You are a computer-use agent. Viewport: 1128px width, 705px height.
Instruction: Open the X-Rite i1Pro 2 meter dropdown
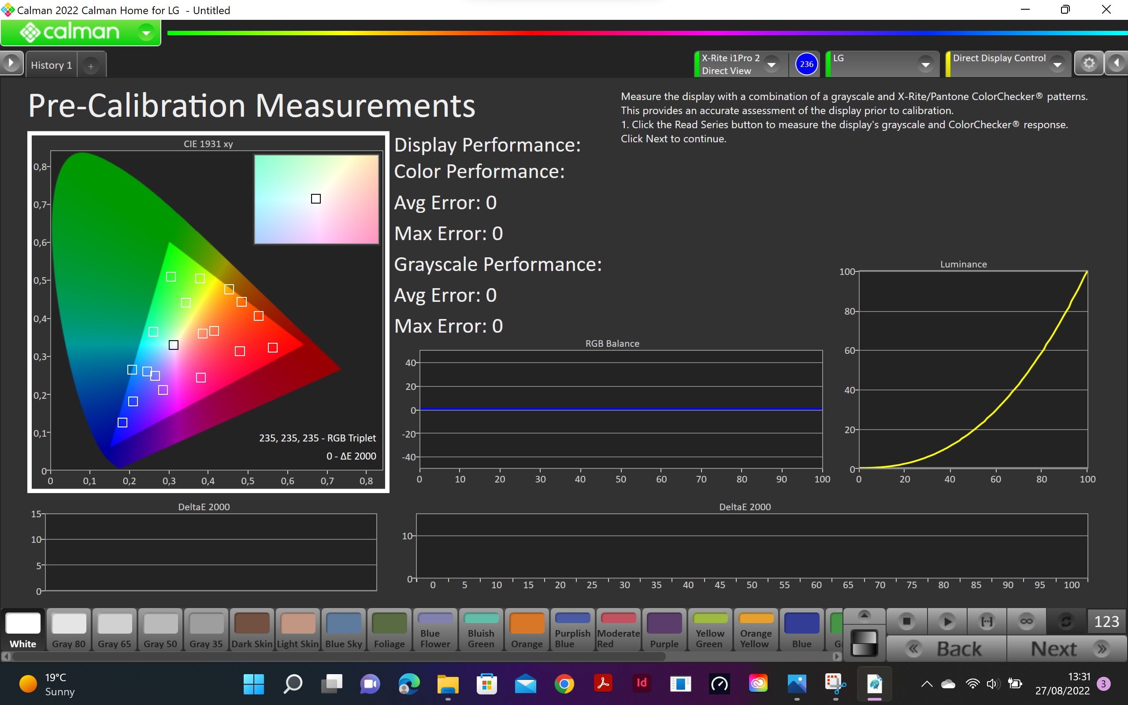(x=772, y=64)
